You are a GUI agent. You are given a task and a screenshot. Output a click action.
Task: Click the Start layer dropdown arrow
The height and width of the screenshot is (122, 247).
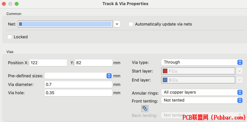click(x=239, y=71)
